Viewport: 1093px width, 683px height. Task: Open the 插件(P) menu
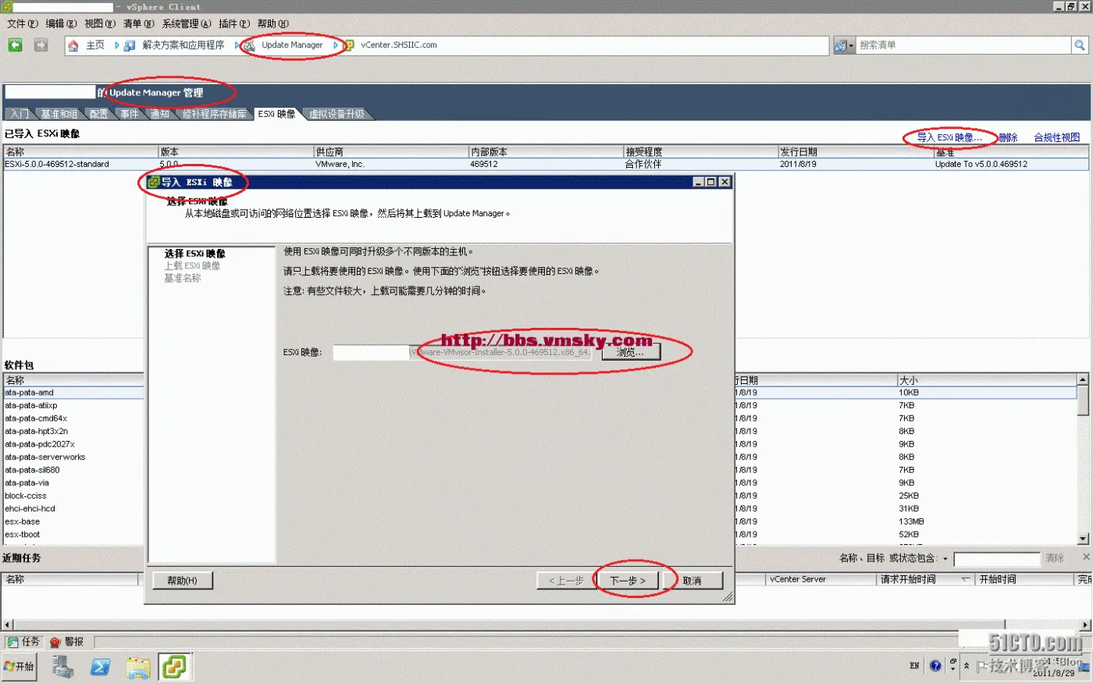click(x=234, y=23)
